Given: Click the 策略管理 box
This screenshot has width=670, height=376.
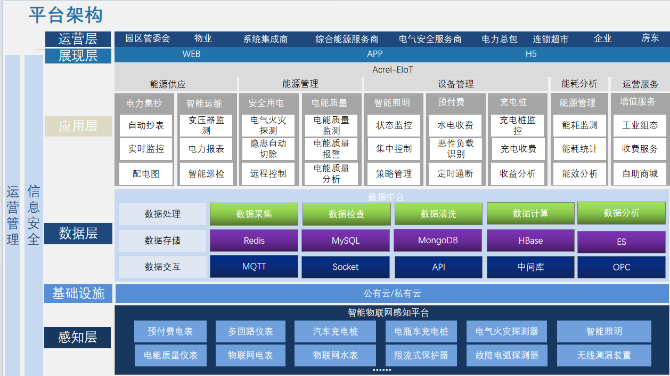Looking at the screenshot, I should [x=394, y=174].
